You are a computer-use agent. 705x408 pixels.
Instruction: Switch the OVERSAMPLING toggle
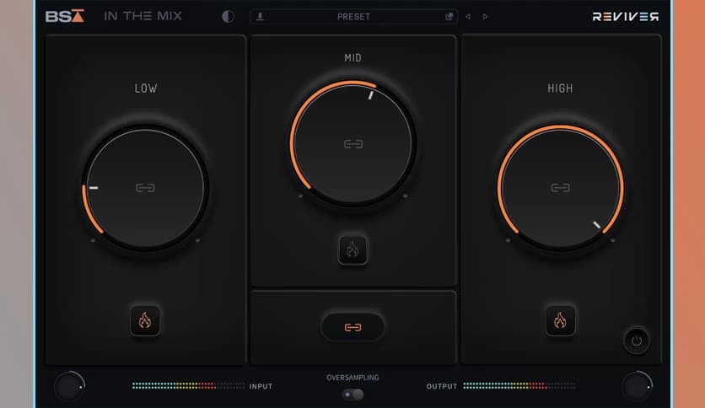(353, 395)
